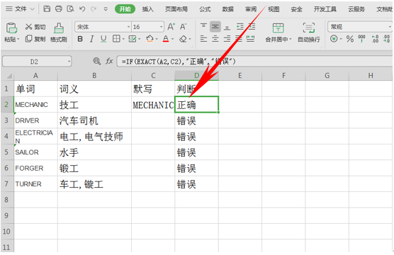Click the formula bar zoom icon
Screen dimensions: 394x255
click(x=97, y=61)
